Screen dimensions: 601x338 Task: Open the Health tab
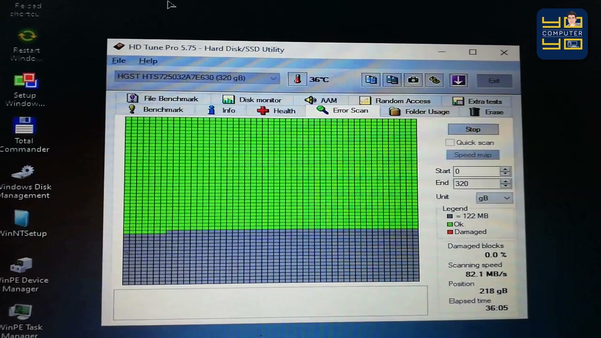277,111
